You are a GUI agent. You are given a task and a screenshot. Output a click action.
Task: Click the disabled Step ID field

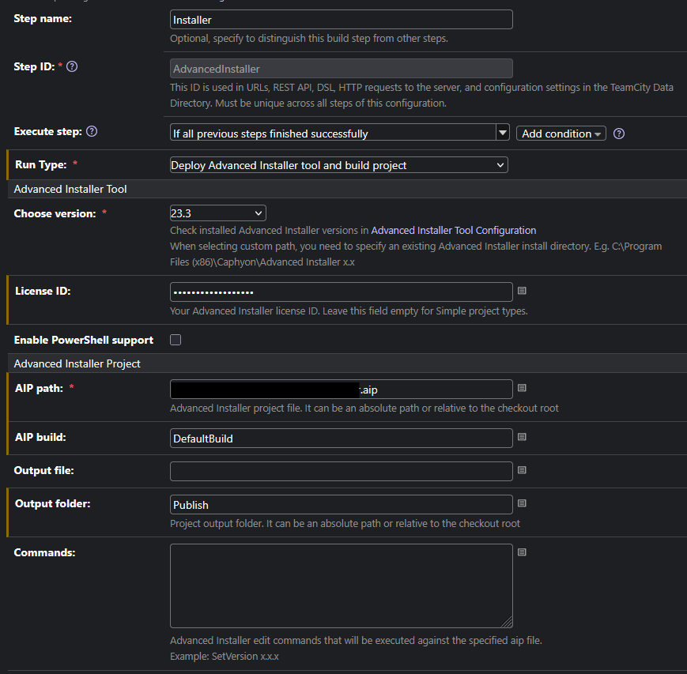pyautogui.click(x=342, y=69)
